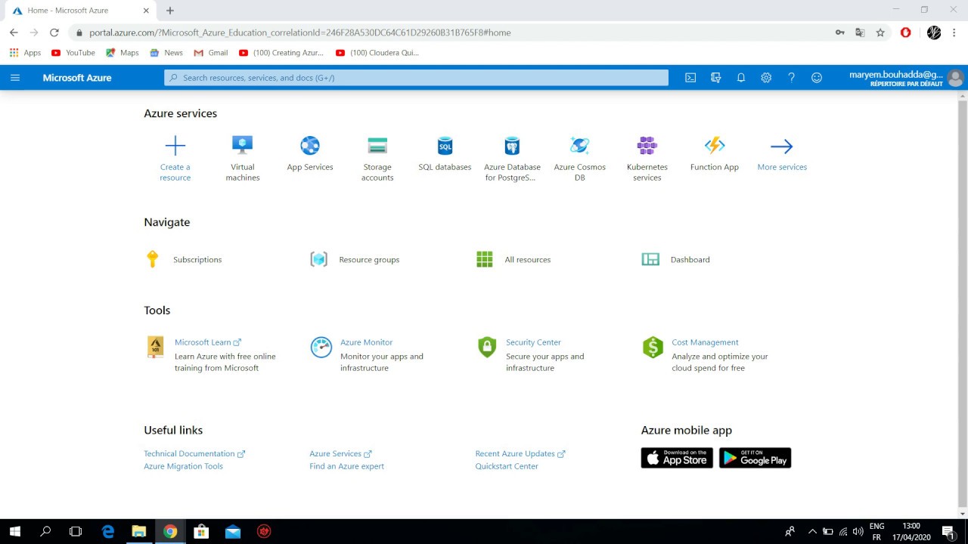Viewport: 968px width, 544px height.
Task: Open the Apps bookmark shortcut
Action: [x=25, y=53]
